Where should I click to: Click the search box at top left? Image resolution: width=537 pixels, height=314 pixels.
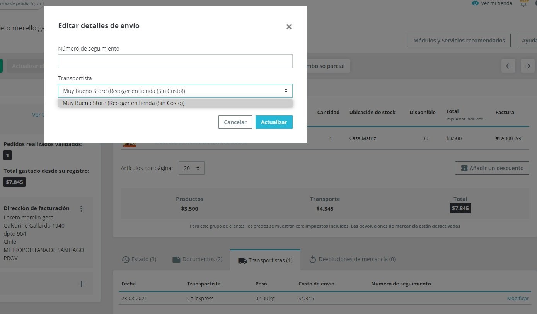21,4
